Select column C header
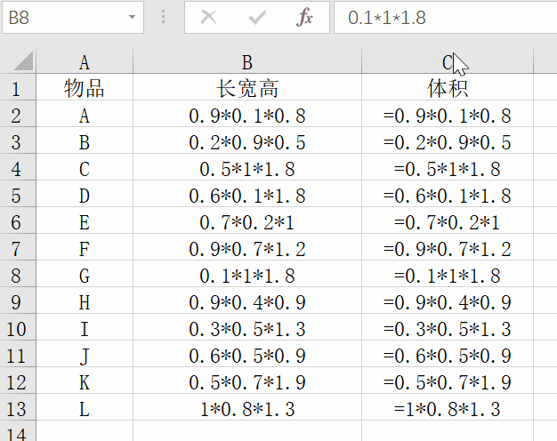Viewport: 557px width, 441px height. (x=448, y=61)
